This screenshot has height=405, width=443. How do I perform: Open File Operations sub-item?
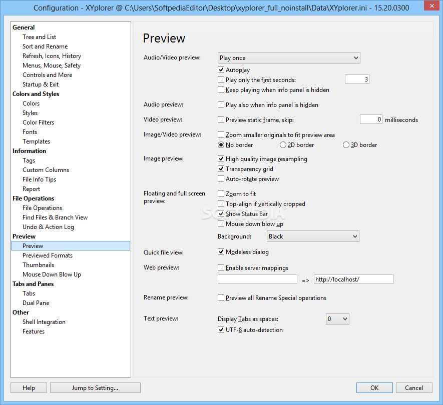[x=42, y=208]
